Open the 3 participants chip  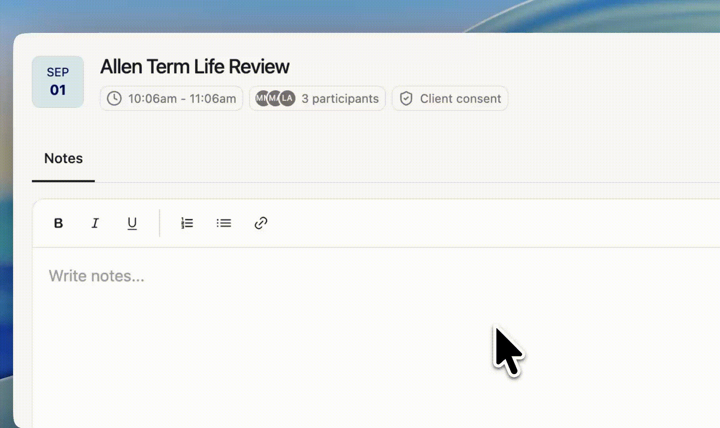[x=317, y=98]
